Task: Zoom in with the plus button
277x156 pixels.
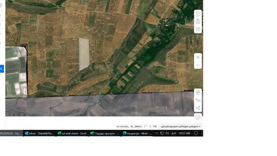Action: click(198, 57)
